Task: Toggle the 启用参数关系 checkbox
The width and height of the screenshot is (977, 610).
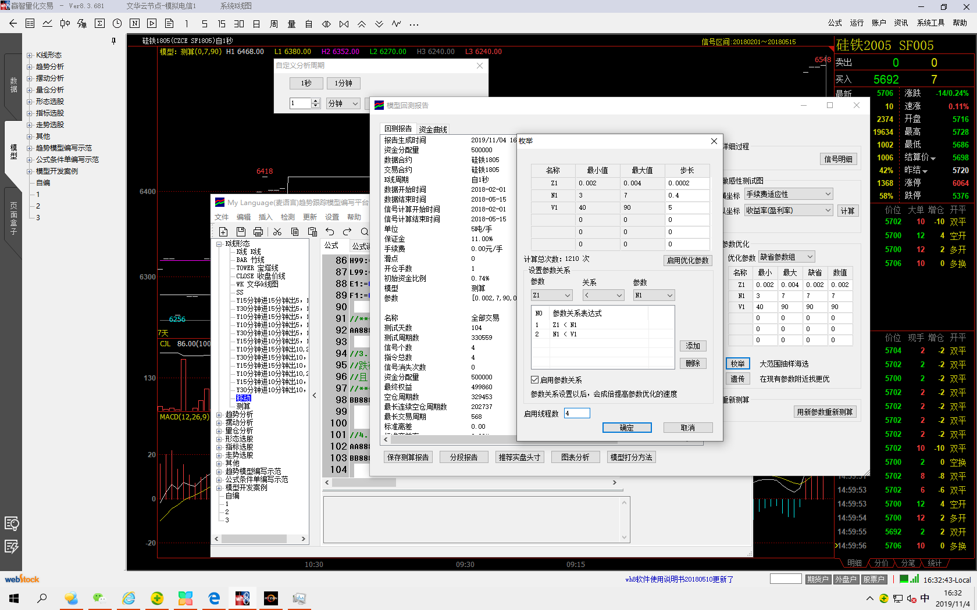Action: pos(534,380)
